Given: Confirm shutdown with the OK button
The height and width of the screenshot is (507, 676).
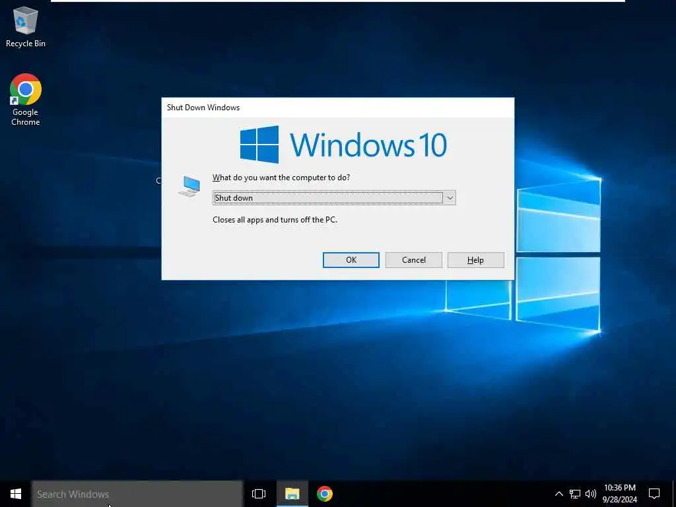Looking at the screenshot, I should pos(351,260).
